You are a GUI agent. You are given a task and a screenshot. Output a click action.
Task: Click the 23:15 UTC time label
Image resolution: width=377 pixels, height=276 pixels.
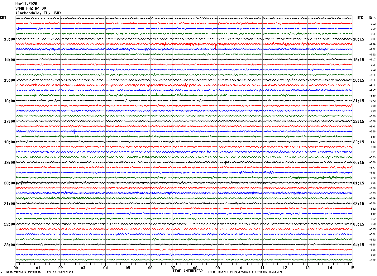click(359, 142)
